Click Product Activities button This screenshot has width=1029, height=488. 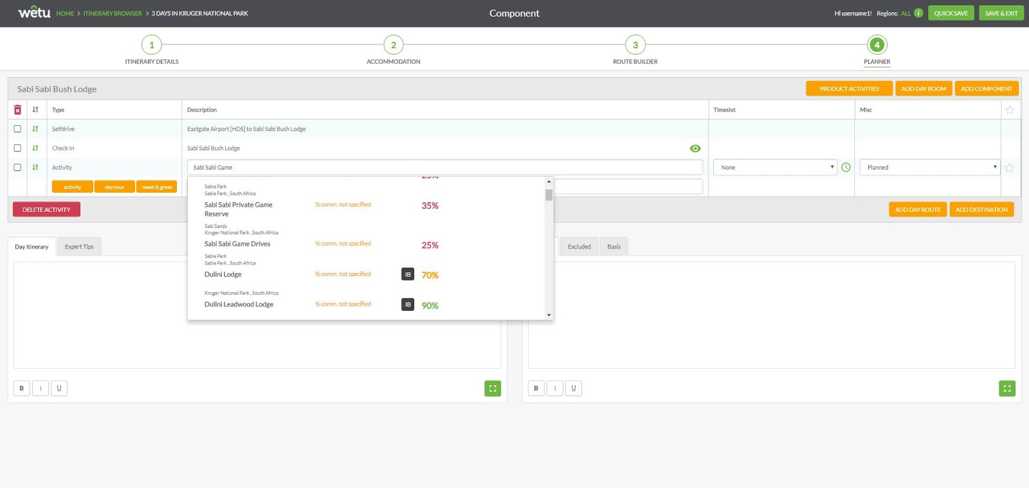(x=849, y=89)
